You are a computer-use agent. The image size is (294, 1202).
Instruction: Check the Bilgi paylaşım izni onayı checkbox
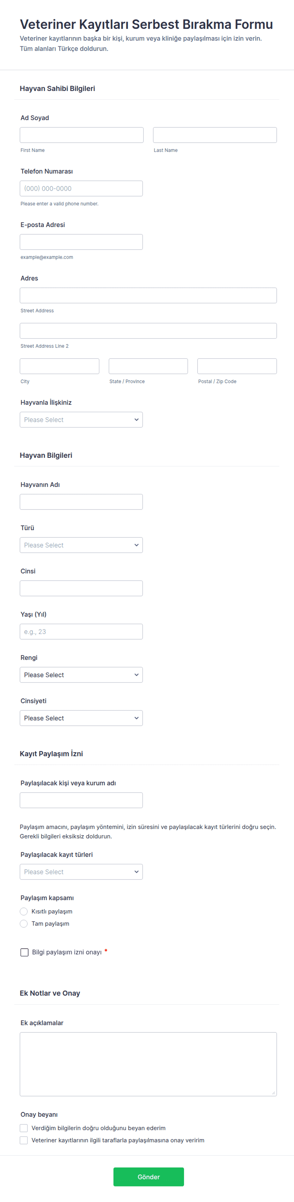pos(25,952)
